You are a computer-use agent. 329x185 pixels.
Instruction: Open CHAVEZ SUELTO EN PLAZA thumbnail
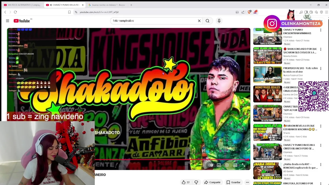click(268, 113)
